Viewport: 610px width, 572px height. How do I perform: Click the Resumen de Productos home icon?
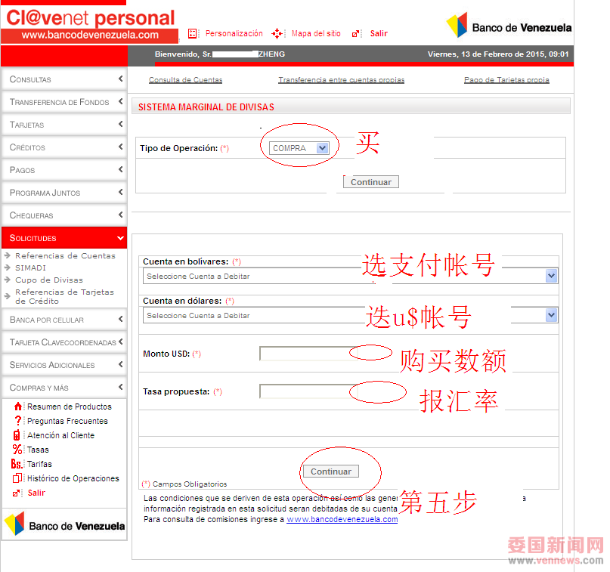point(18,407)
